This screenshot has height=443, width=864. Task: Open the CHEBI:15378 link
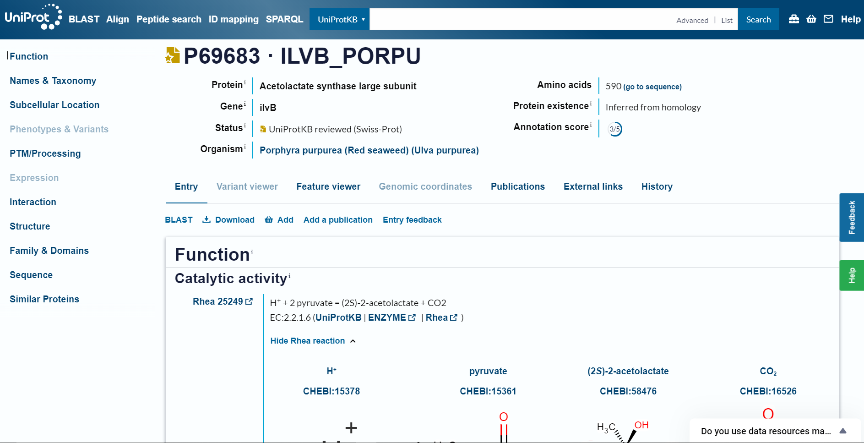coord(331,391)
